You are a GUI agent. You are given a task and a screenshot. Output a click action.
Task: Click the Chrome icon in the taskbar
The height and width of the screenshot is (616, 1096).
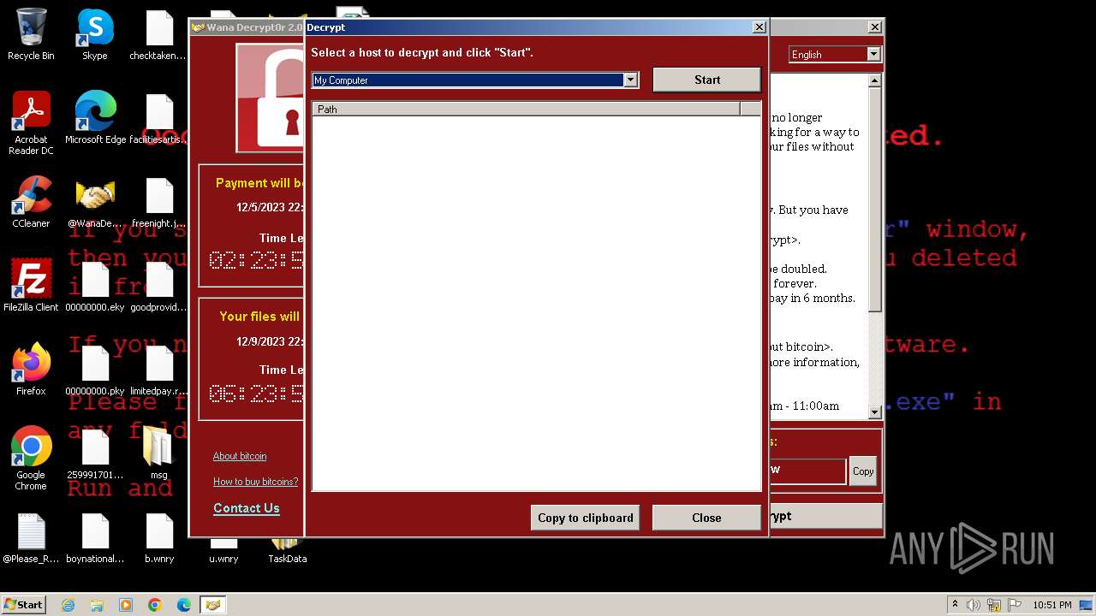tap(155, 605)
